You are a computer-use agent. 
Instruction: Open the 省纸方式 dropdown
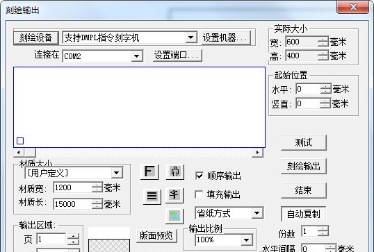coord(257,213)
